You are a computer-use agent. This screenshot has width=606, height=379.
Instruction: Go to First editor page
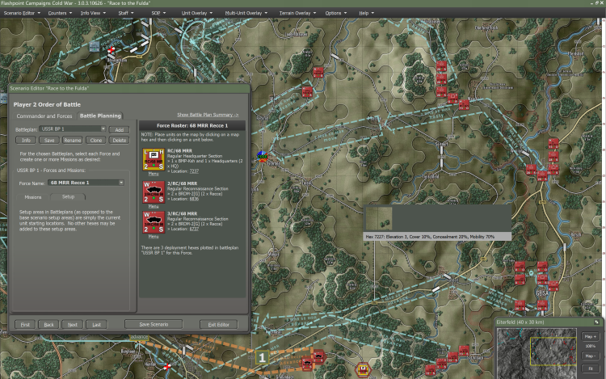[x=25, y=325]
